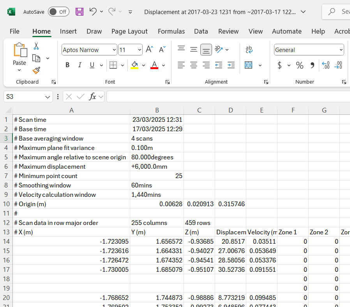
Task: Click the Paste clipboard icon
Action: click(x=20, y=50)
